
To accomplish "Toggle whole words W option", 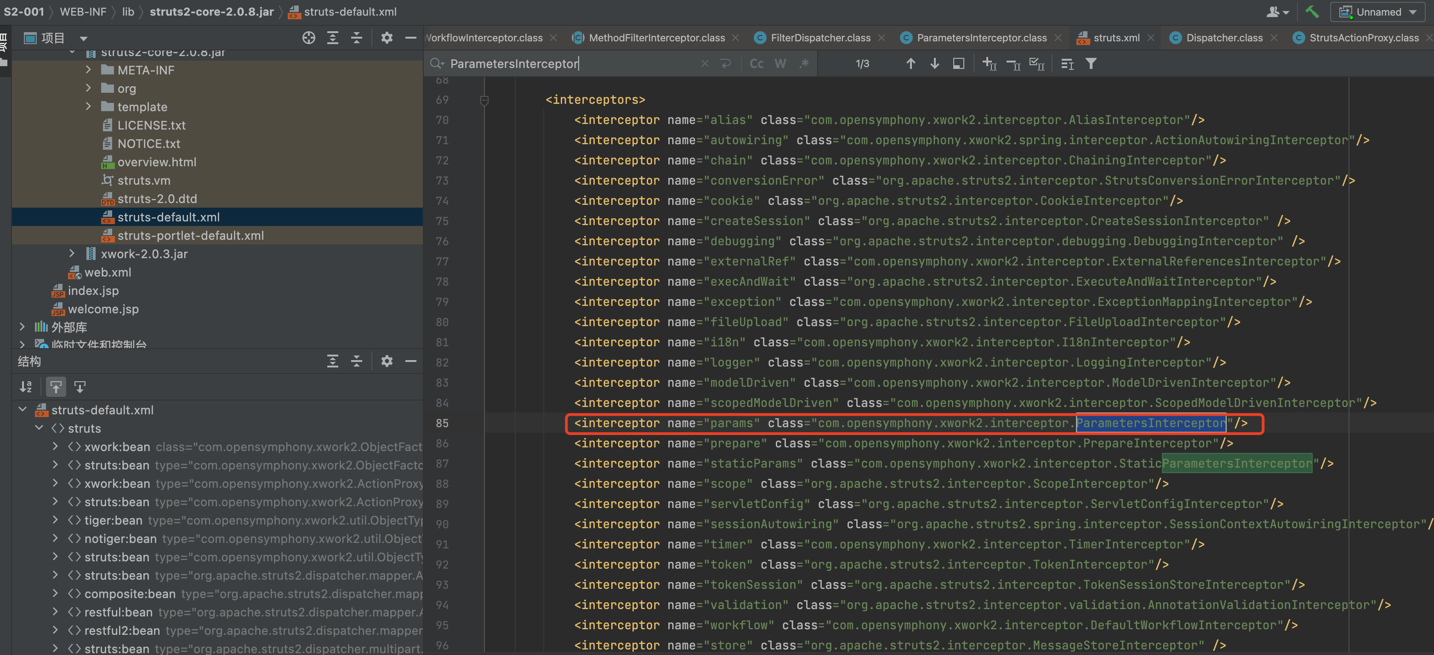I will click(x=780, y=63).
